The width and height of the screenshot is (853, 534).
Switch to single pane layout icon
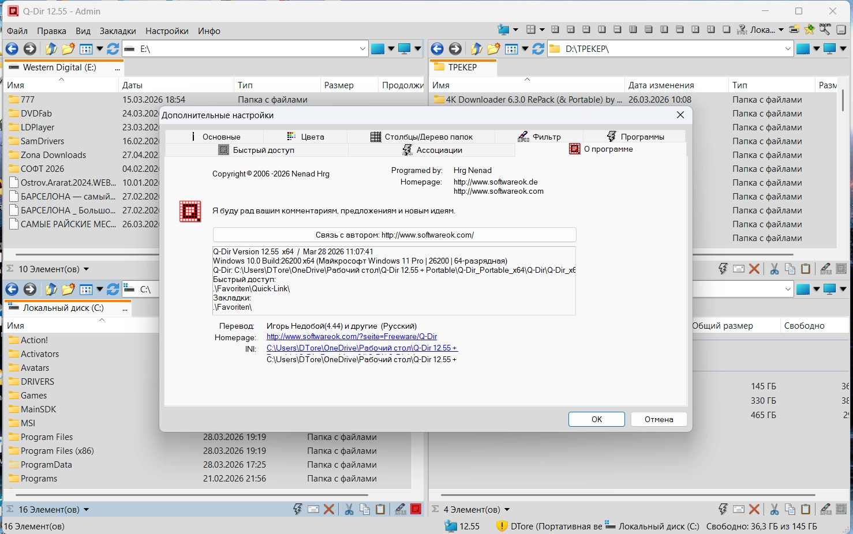(x=726, y=29)
